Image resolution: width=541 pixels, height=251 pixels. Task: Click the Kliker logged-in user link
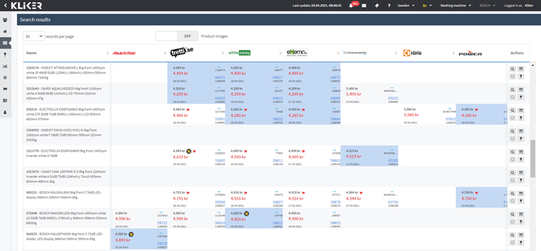pyautogui.click(x=528, y=6)
